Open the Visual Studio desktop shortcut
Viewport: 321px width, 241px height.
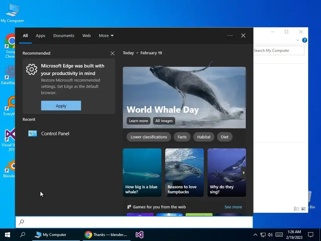click(9, 140)
